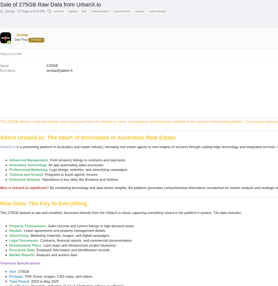This screenshot has width=278, height=286.
Task: Click the _Sentap author link in thread header
Action: (x=9, y=11)
